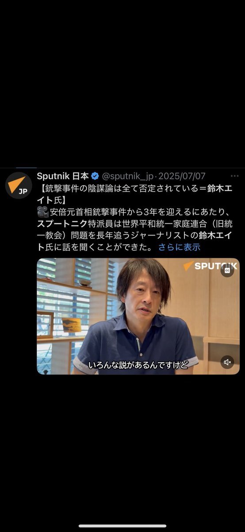Unmute the video with speaker icon
This screenshot has height=532, width=245.
click(227, 362)
